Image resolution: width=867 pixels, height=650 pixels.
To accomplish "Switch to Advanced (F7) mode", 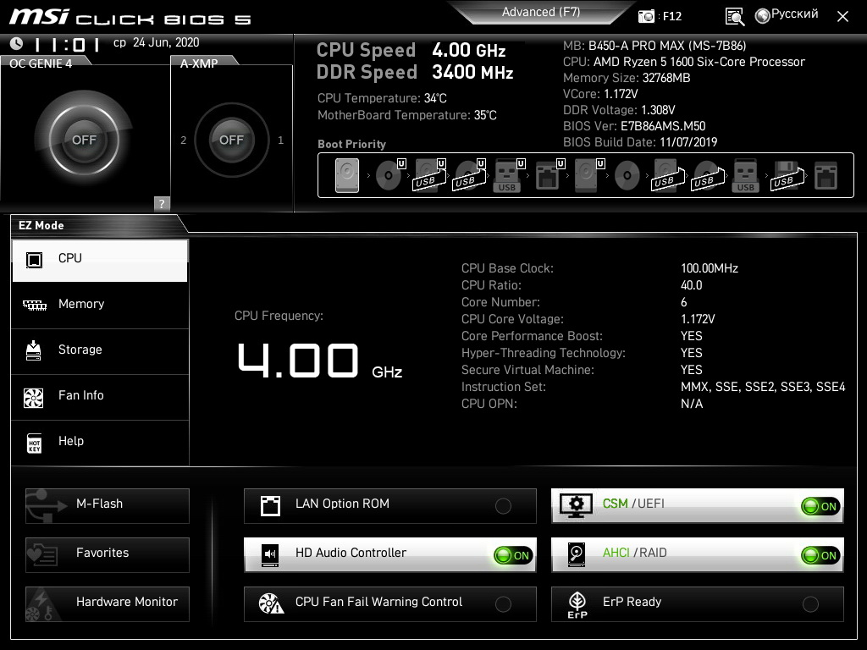I will click(540, 12).
